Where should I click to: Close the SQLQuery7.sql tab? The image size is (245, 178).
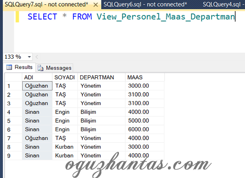95,5
